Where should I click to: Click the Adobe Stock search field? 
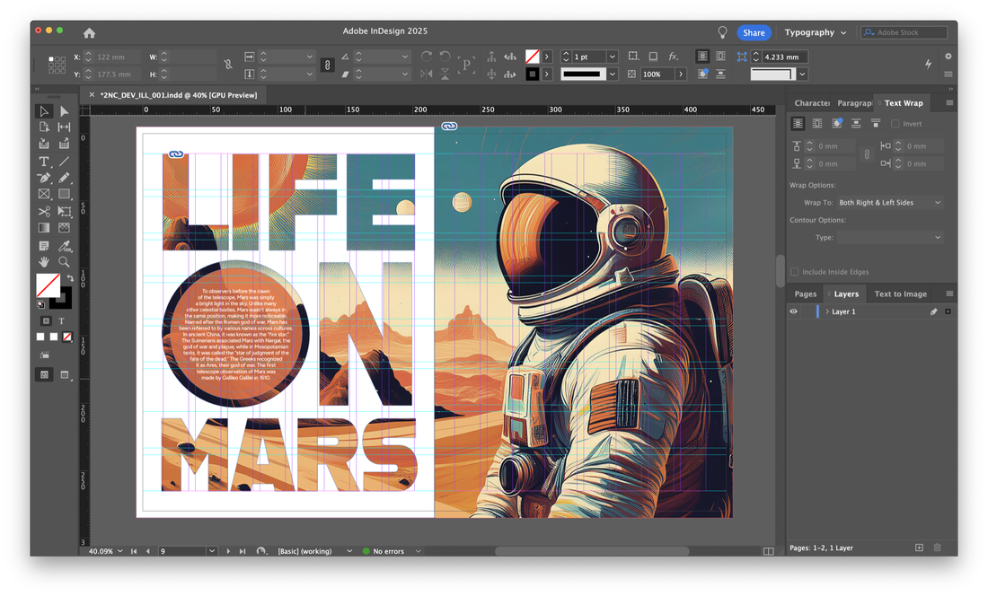coord(904,32)
